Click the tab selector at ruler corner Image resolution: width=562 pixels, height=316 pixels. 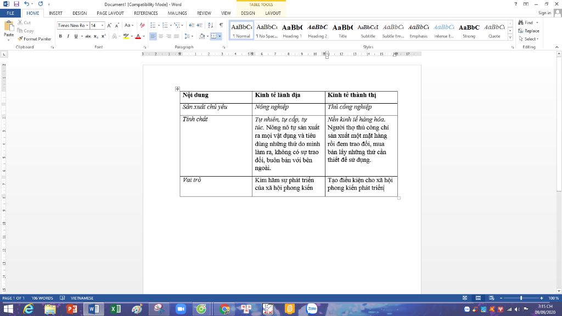(4, 54)
